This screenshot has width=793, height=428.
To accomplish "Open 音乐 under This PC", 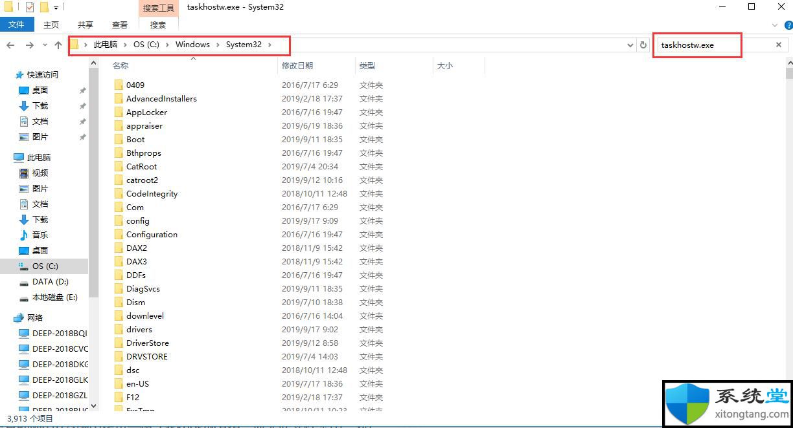I will 40,235.
